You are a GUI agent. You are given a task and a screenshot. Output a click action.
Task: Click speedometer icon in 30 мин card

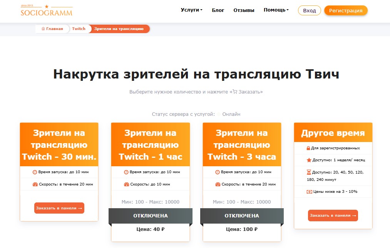35,184
